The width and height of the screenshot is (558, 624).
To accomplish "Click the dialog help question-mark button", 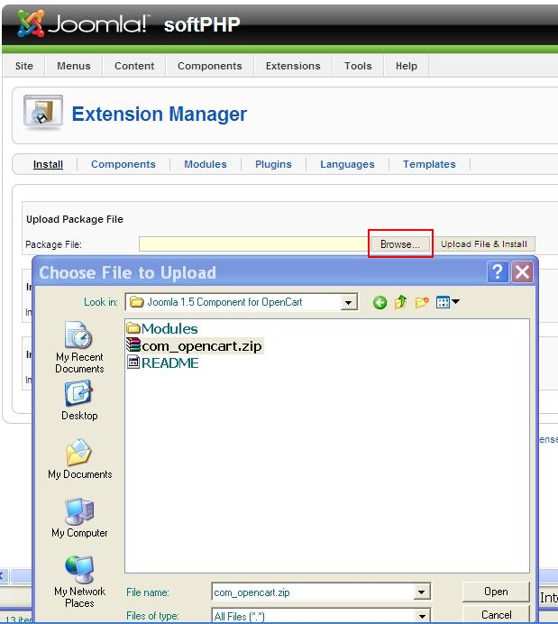I will click(x=498, y=272).
